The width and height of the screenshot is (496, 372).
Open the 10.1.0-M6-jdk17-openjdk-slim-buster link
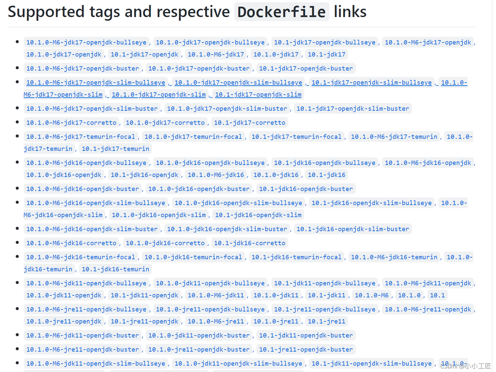pos(92,109)
